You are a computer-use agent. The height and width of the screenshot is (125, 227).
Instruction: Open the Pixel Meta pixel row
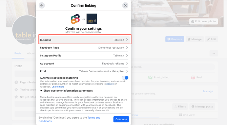tap(84, 71)
